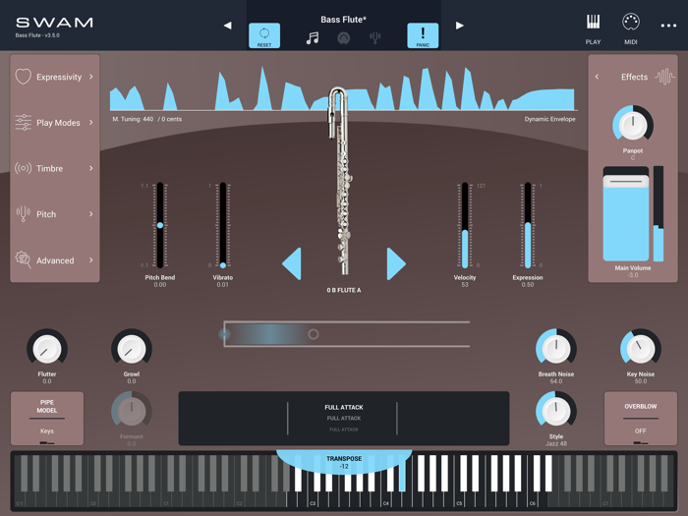Adjust the Panpot knob

pos(633,125)
